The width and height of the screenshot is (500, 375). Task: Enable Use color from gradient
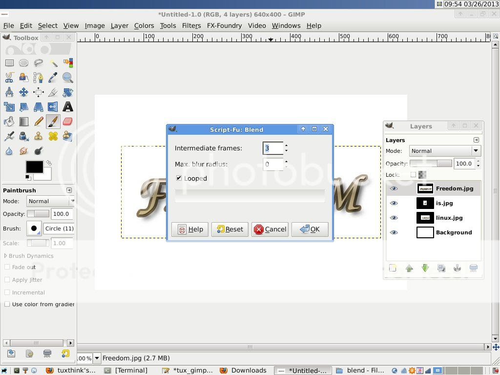pos(7,304)
